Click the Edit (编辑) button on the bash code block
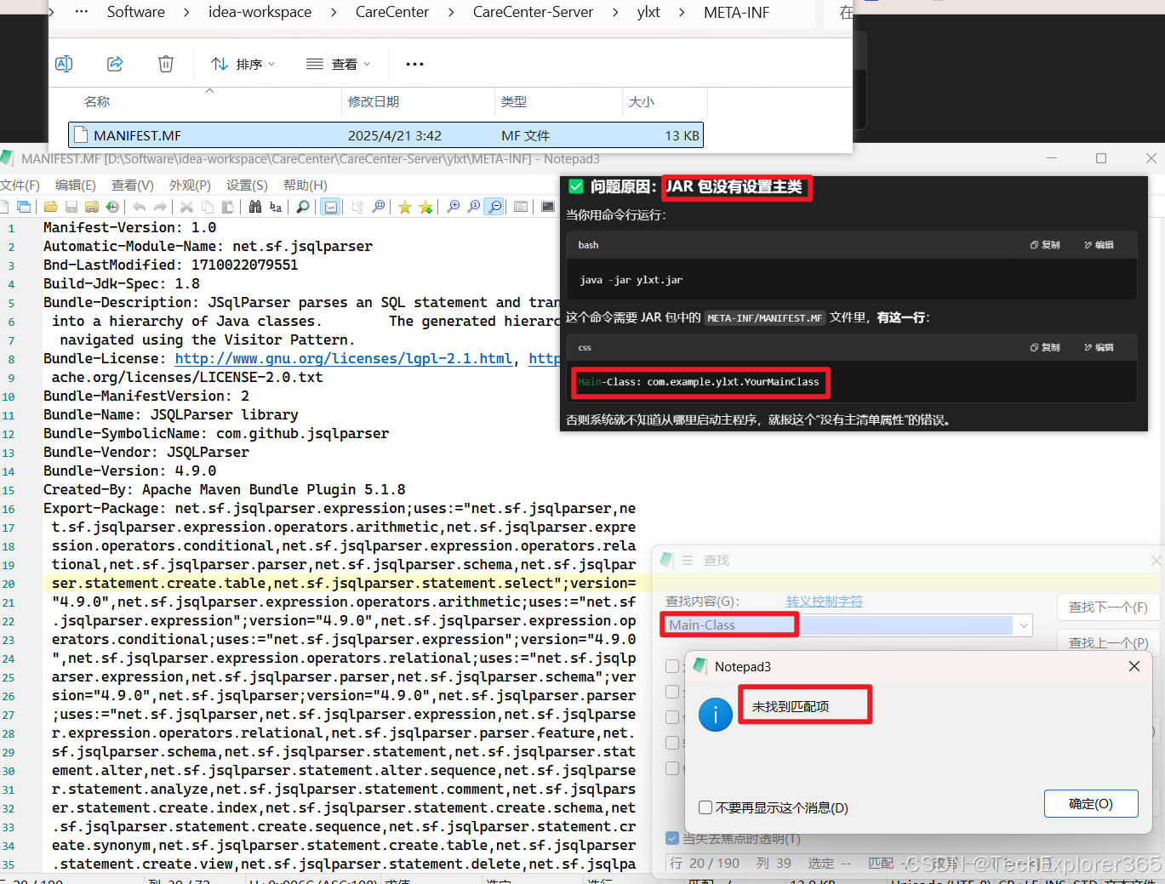Image resolution: width=1165 pixels, height=884 pixels. tap(1099, 244)
